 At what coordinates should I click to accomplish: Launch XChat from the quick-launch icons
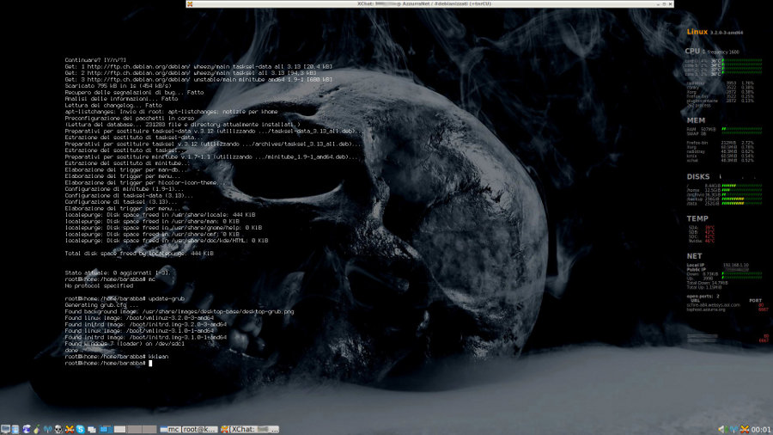pyautogui.click(x=69, y=429)
